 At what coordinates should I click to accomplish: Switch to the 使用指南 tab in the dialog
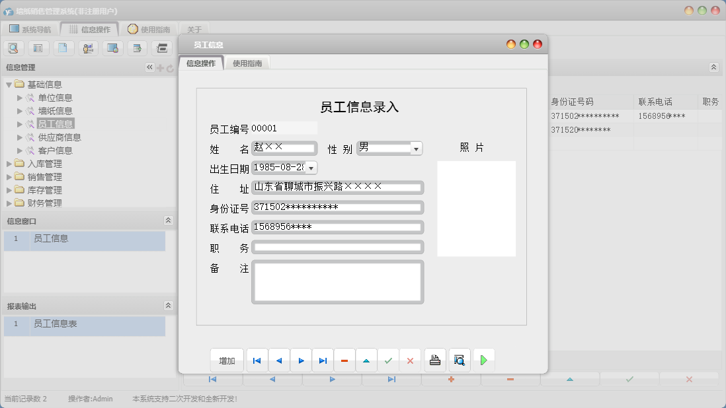coord(248,63)
